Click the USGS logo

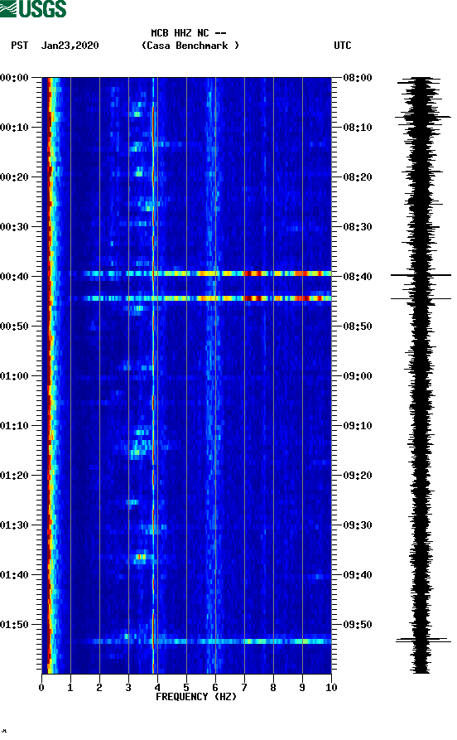pos(33,8)
